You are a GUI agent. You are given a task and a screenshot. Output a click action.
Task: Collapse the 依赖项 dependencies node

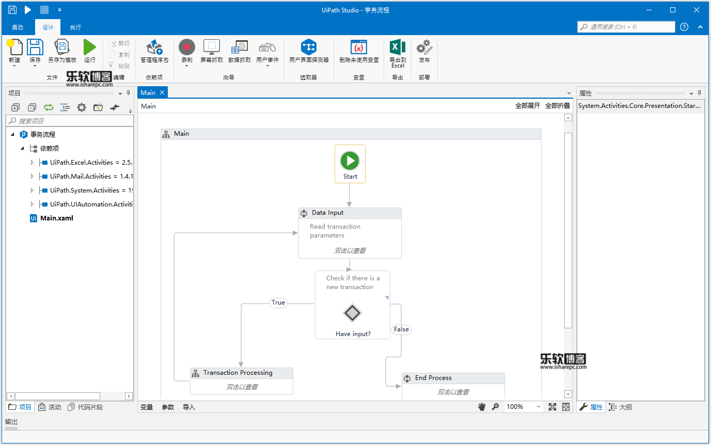coord(22,148)
